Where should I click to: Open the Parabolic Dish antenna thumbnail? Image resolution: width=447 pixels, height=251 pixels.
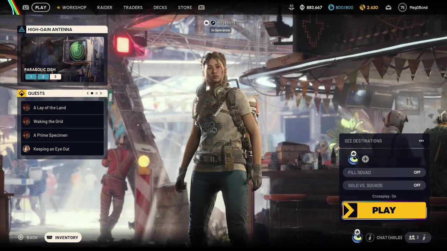point(62,59)
